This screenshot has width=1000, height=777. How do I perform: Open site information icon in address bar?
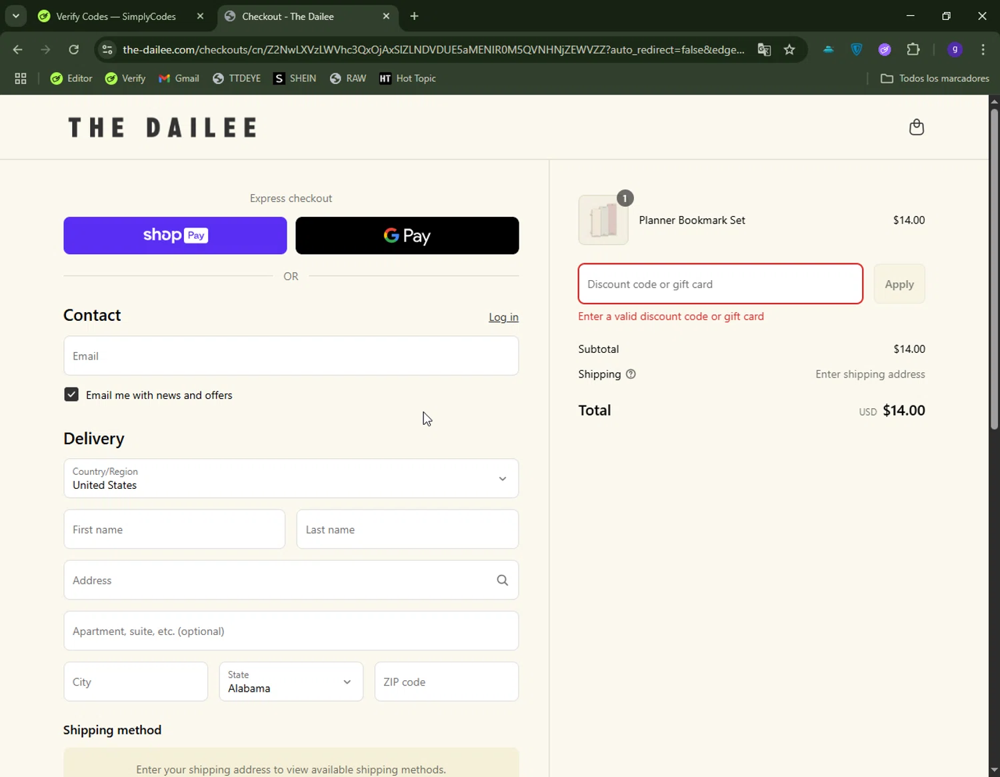pyautogui.click(x=107, y=49)
